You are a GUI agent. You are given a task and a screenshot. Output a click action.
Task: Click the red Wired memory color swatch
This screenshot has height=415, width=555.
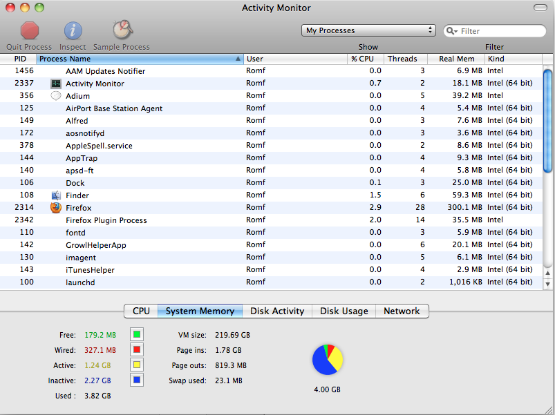(137, 349)
